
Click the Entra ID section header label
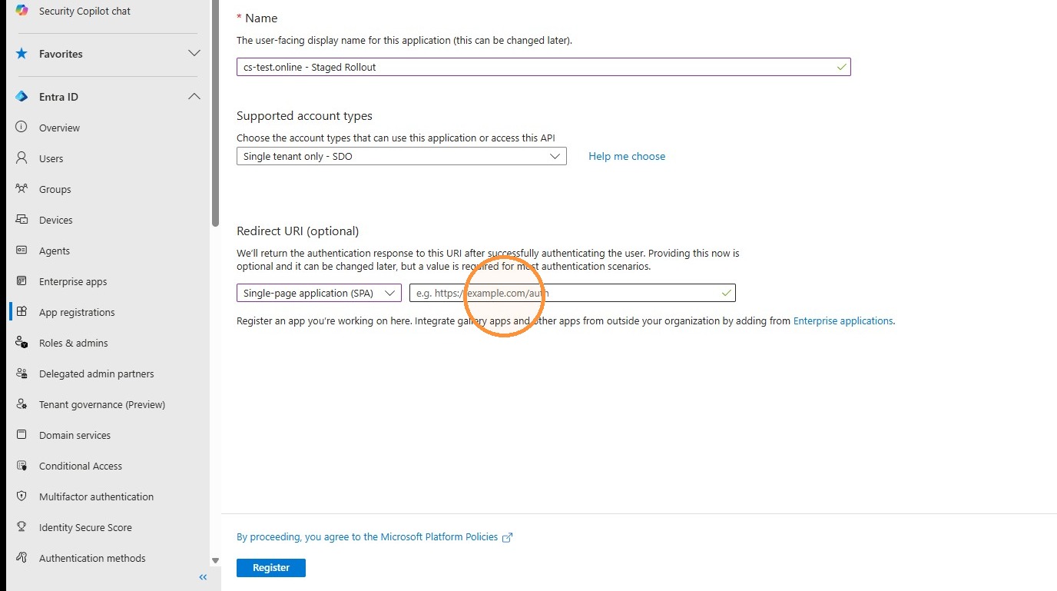58,97
